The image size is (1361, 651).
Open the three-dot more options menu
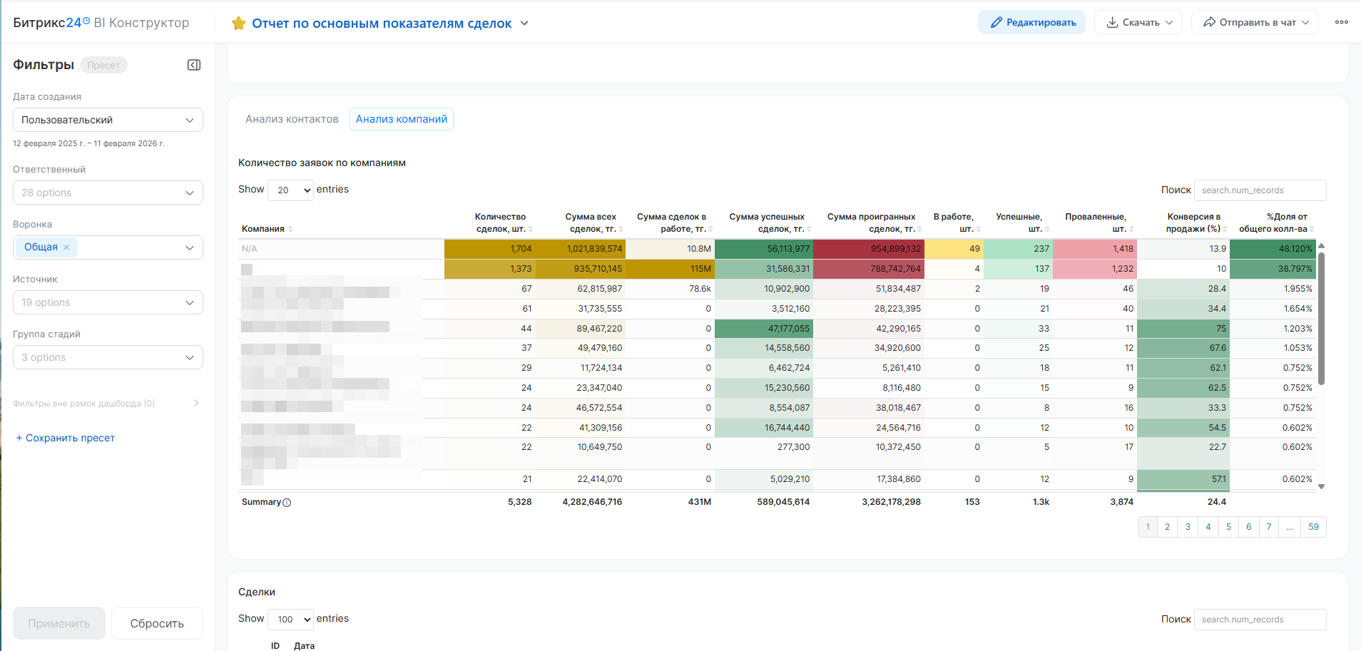(1341, 22)
